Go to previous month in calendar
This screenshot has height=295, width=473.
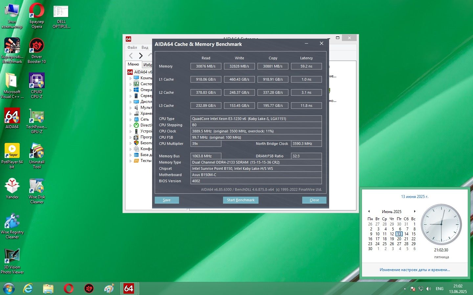tap(369, 211)
